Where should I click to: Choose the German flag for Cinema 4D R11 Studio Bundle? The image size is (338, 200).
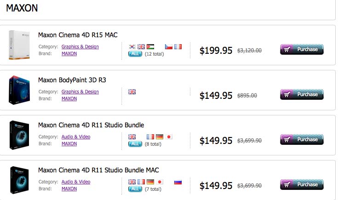160,137
